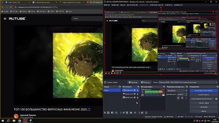Switch to Legacy Launcher browser tab
The height and width of the screenshot is (123, 219).
click(x=72, y=2)
